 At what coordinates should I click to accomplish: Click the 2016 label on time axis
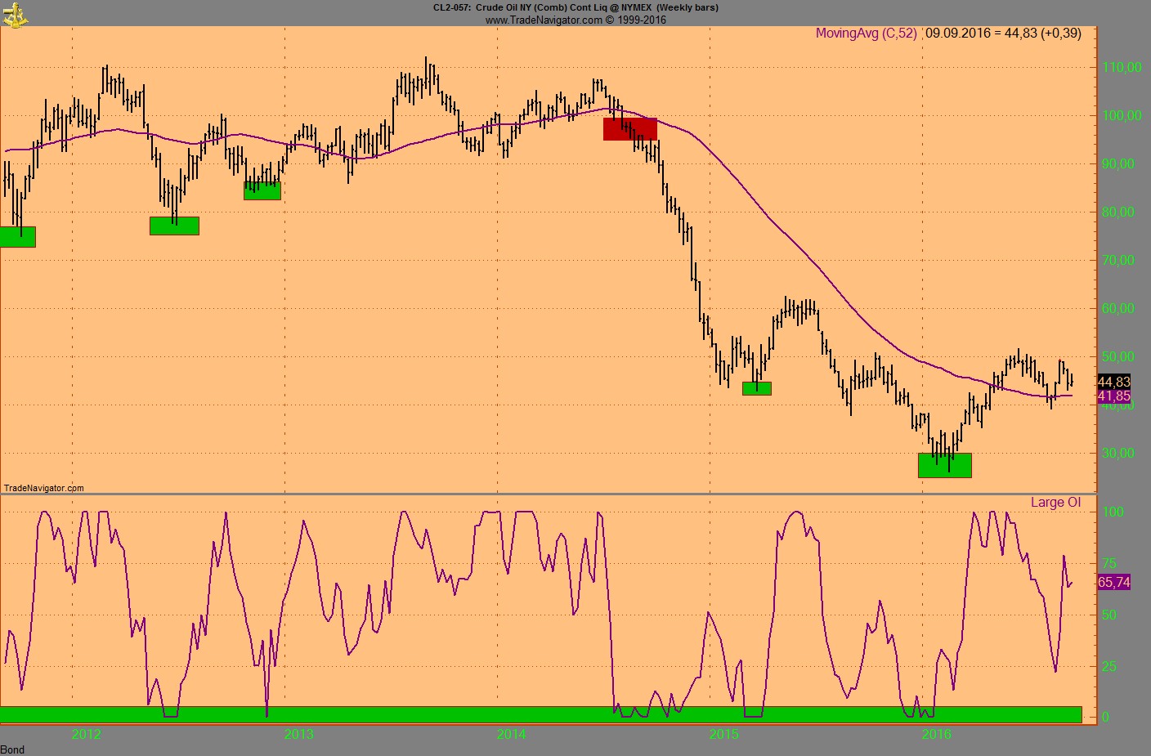tap(936, 734)
